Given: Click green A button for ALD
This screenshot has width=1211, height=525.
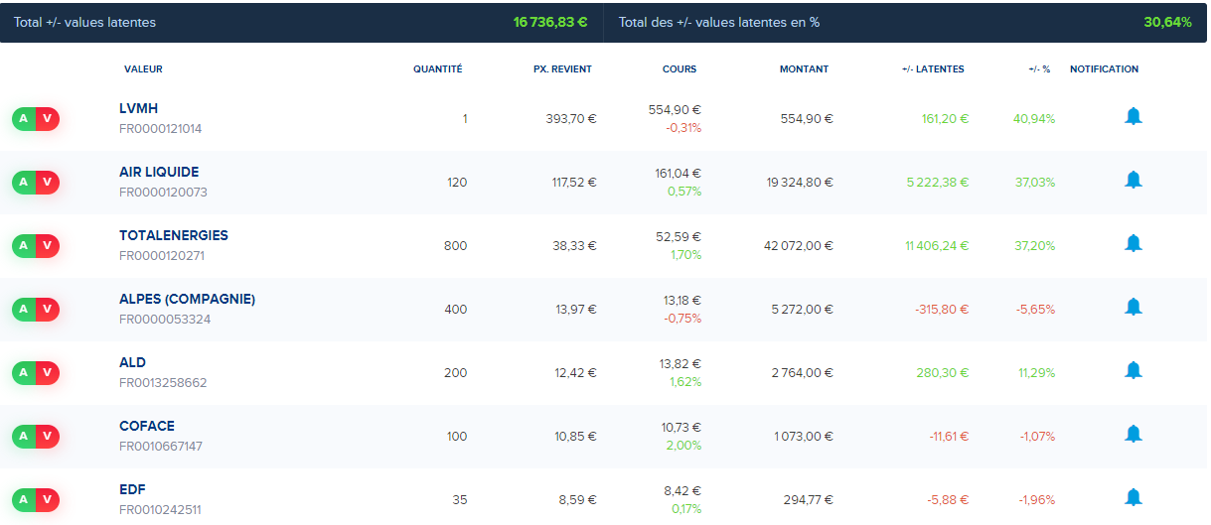Looking at the screenshot, I should tap(24, 373).
